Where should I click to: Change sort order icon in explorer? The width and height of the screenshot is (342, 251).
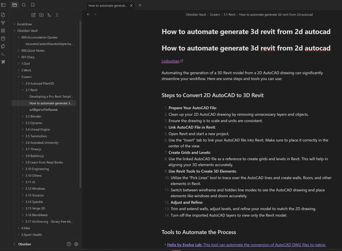49,15
